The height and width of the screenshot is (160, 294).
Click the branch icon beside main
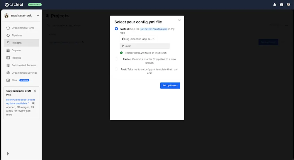123,46
